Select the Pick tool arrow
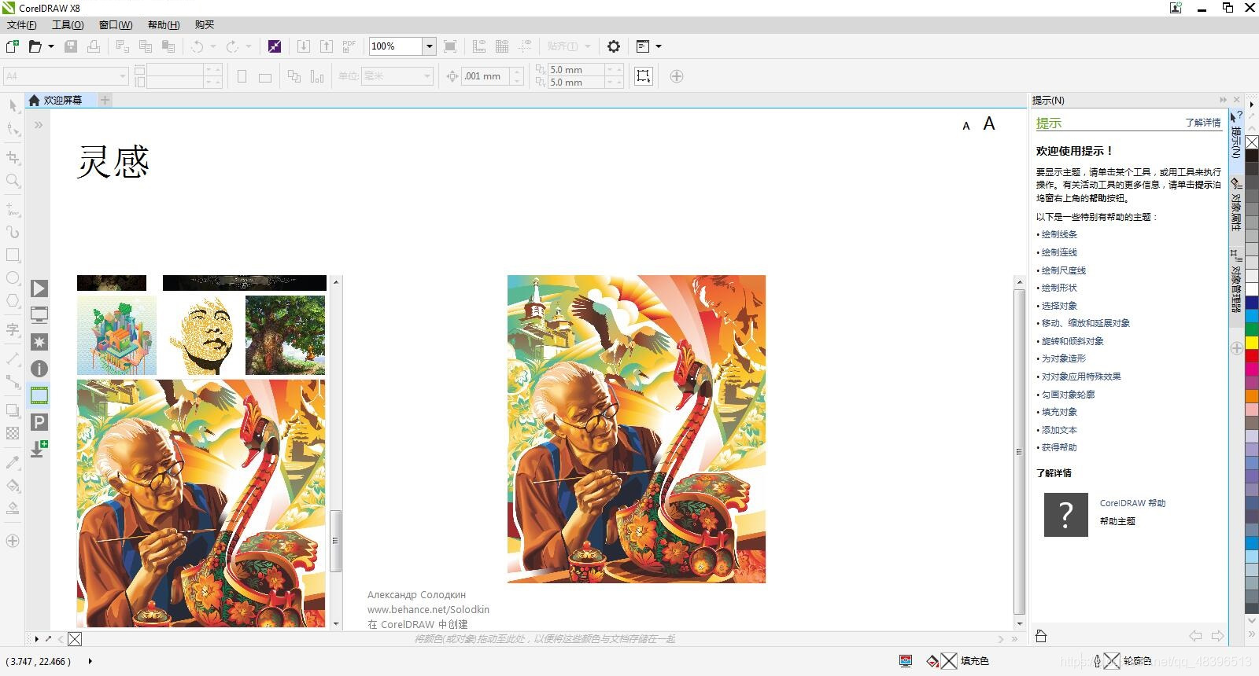 click(13, 106)
